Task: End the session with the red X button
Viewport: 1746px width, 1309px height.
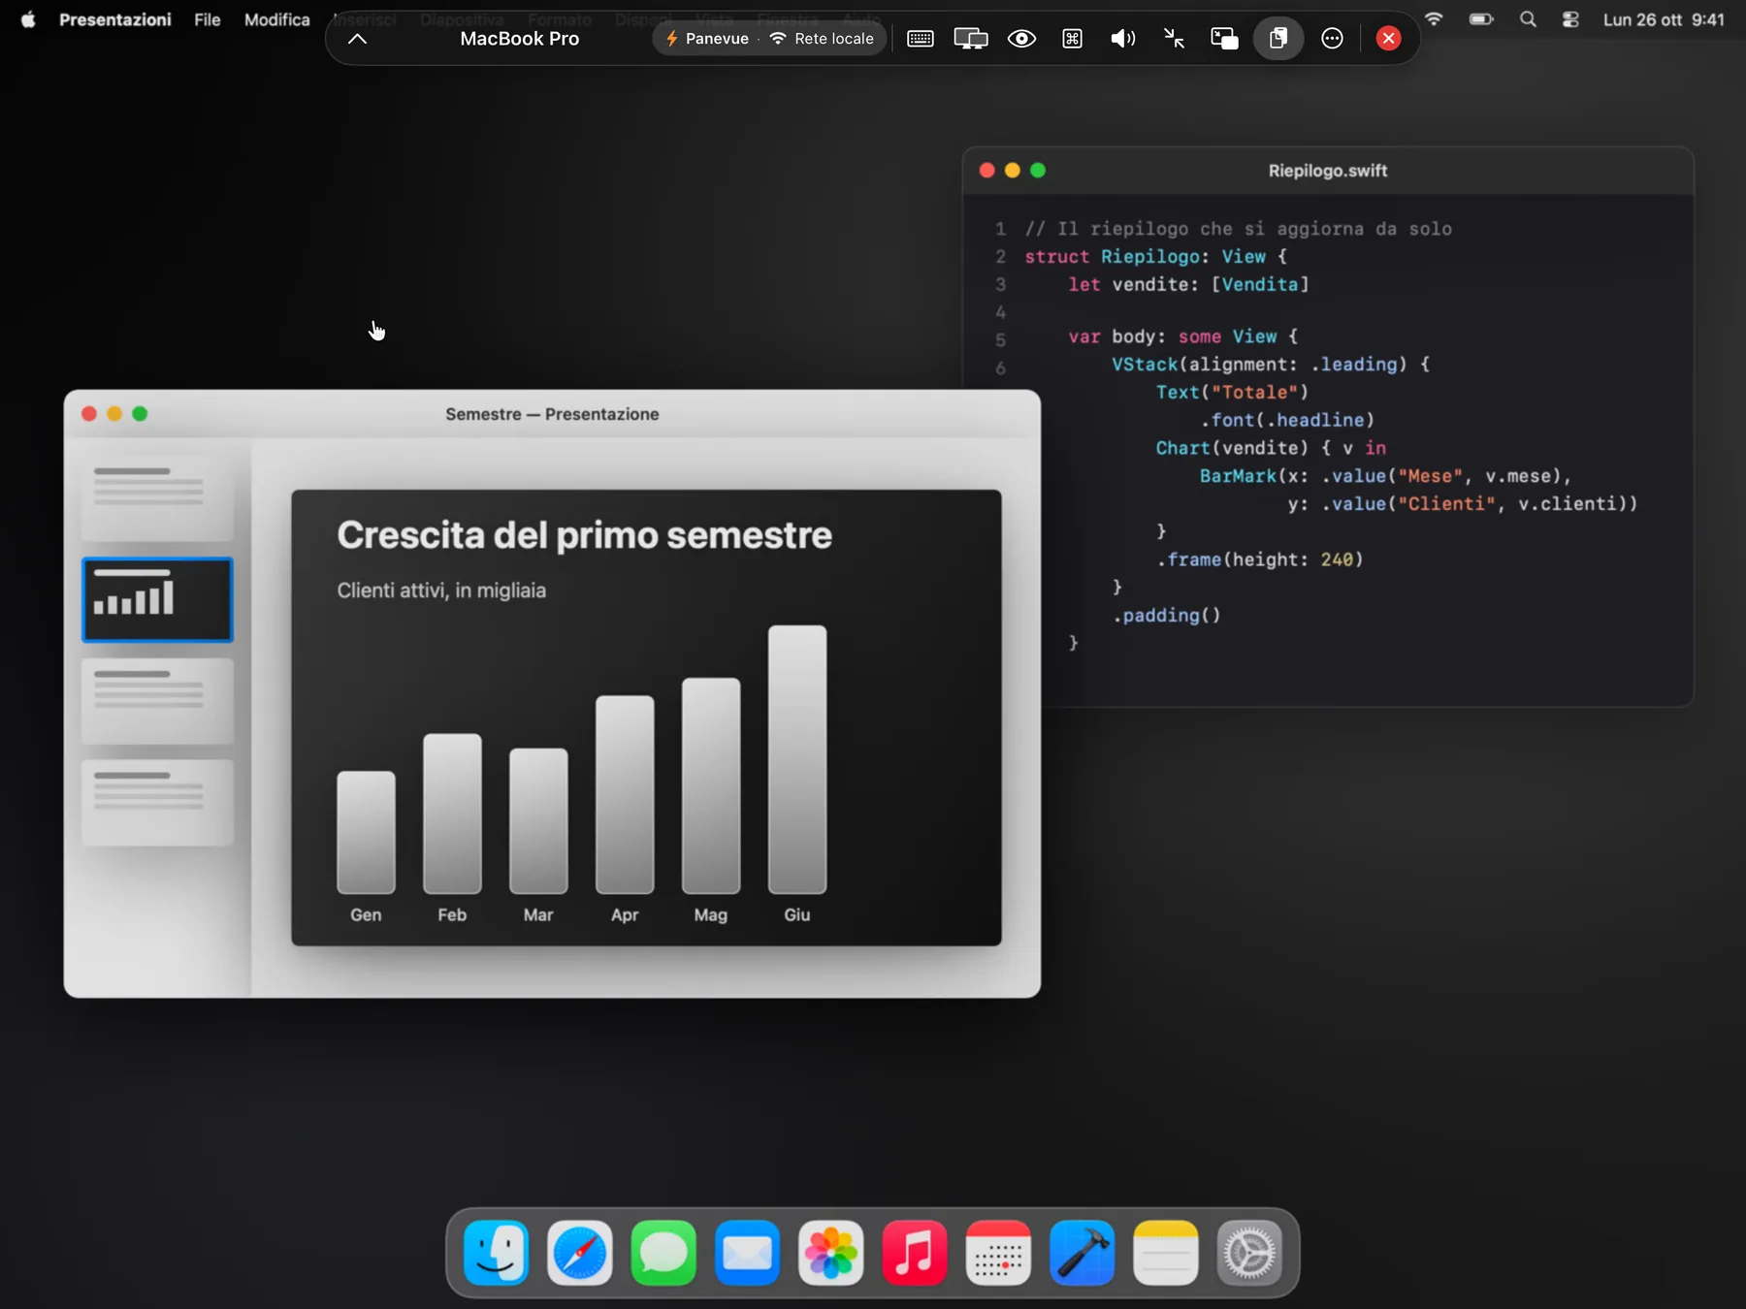Action: coord(1388,39)
